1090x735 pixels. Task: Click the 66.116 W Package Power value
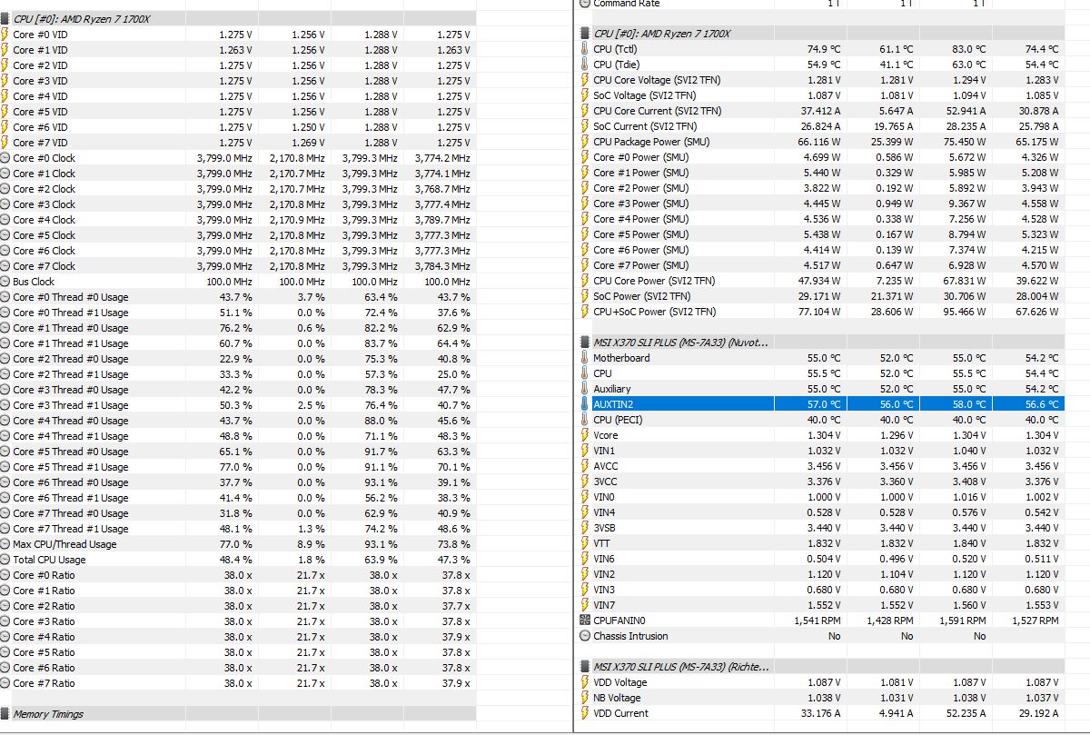pyautogui.click(x=819, y=142)
